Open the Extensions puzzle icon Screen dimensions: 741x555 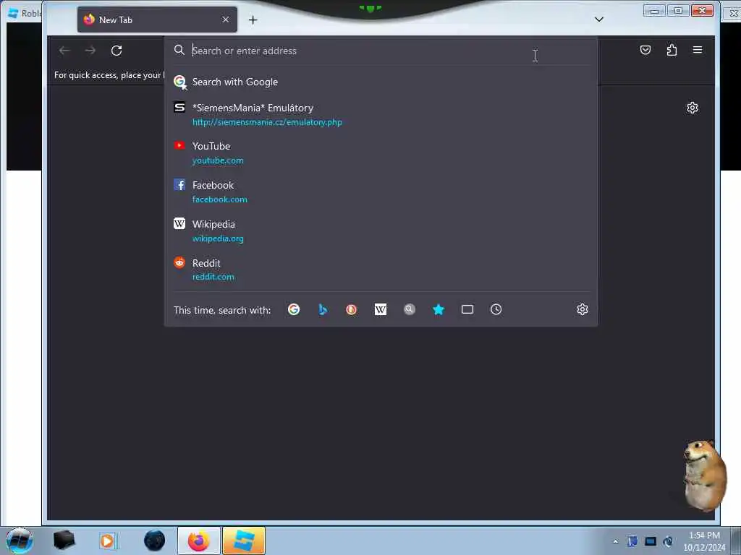[x=672, y=50]
